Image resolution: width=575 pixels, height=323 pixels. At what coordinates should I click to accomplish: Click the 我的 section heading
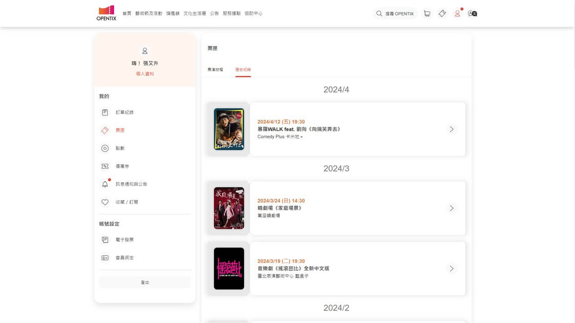click(104, 96)
